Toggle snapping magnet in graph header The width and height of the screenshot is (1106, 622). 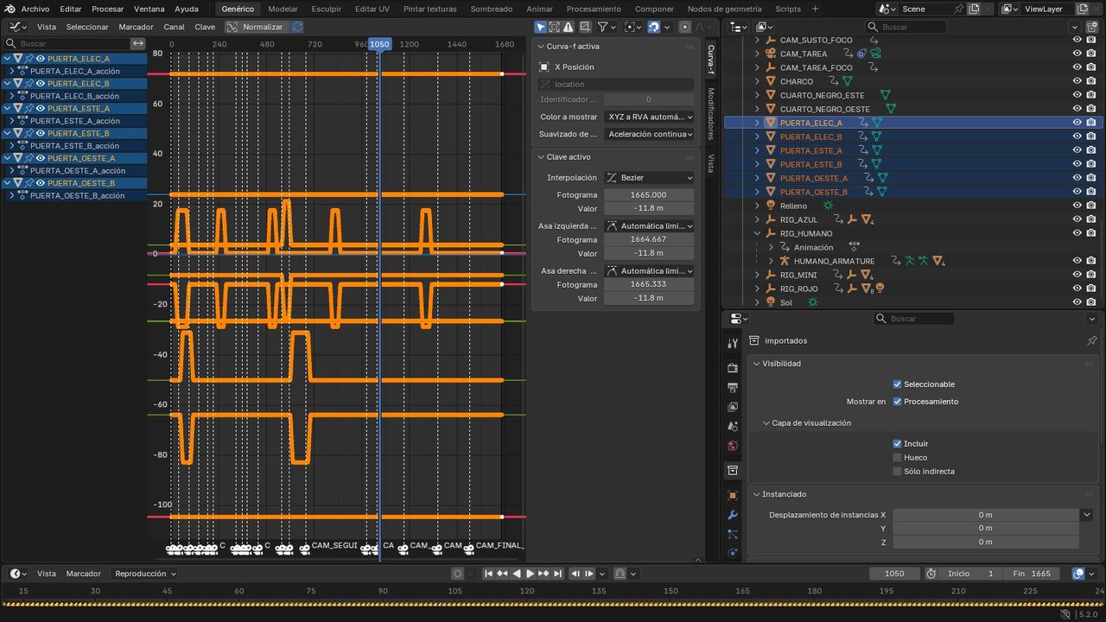[654, 27]
